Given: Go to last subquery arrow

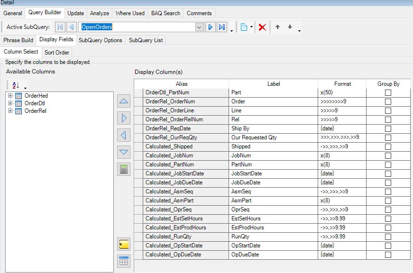Looking at the screenshot, I should pos(222,27).
